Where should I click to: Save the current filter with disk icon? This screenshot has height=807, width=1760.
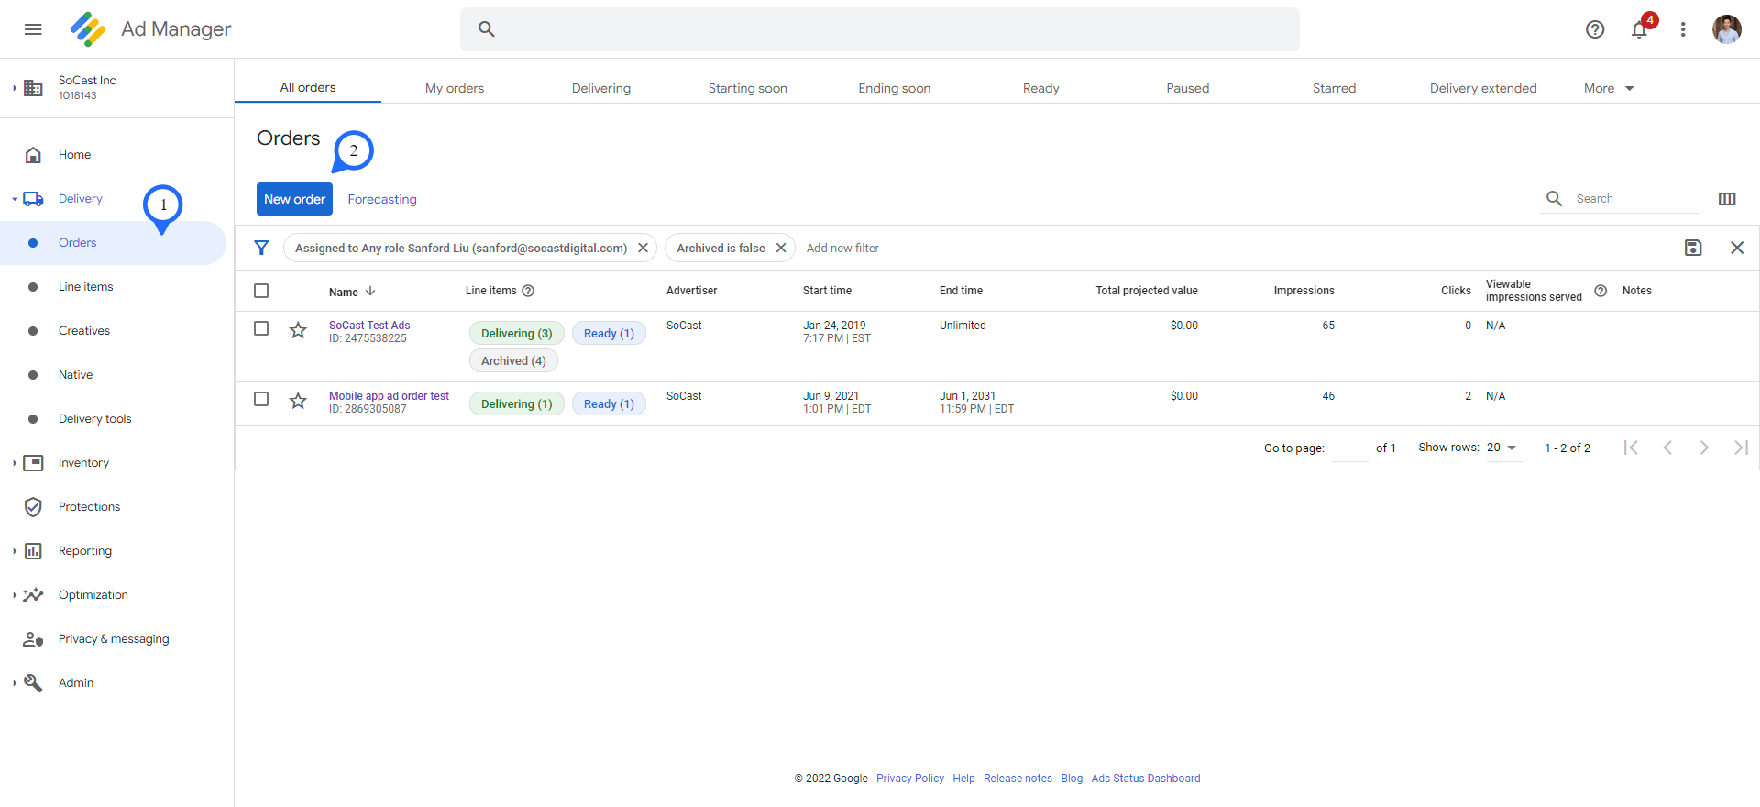click(x=1693, y=248)
